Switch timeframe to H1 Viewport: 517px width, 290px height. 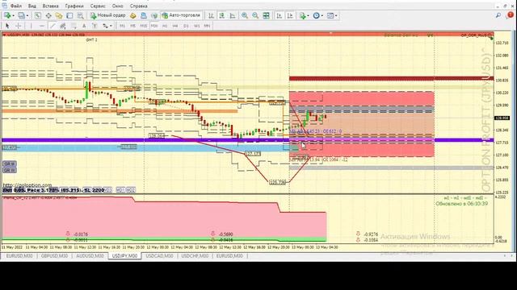click(165, 26)
